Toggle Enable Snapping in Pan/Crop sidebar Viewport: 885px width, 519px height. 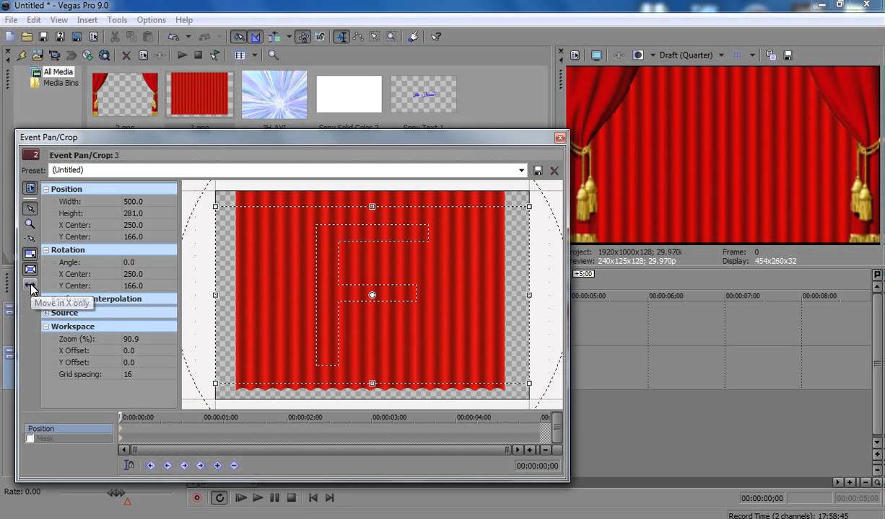[30, 239]
